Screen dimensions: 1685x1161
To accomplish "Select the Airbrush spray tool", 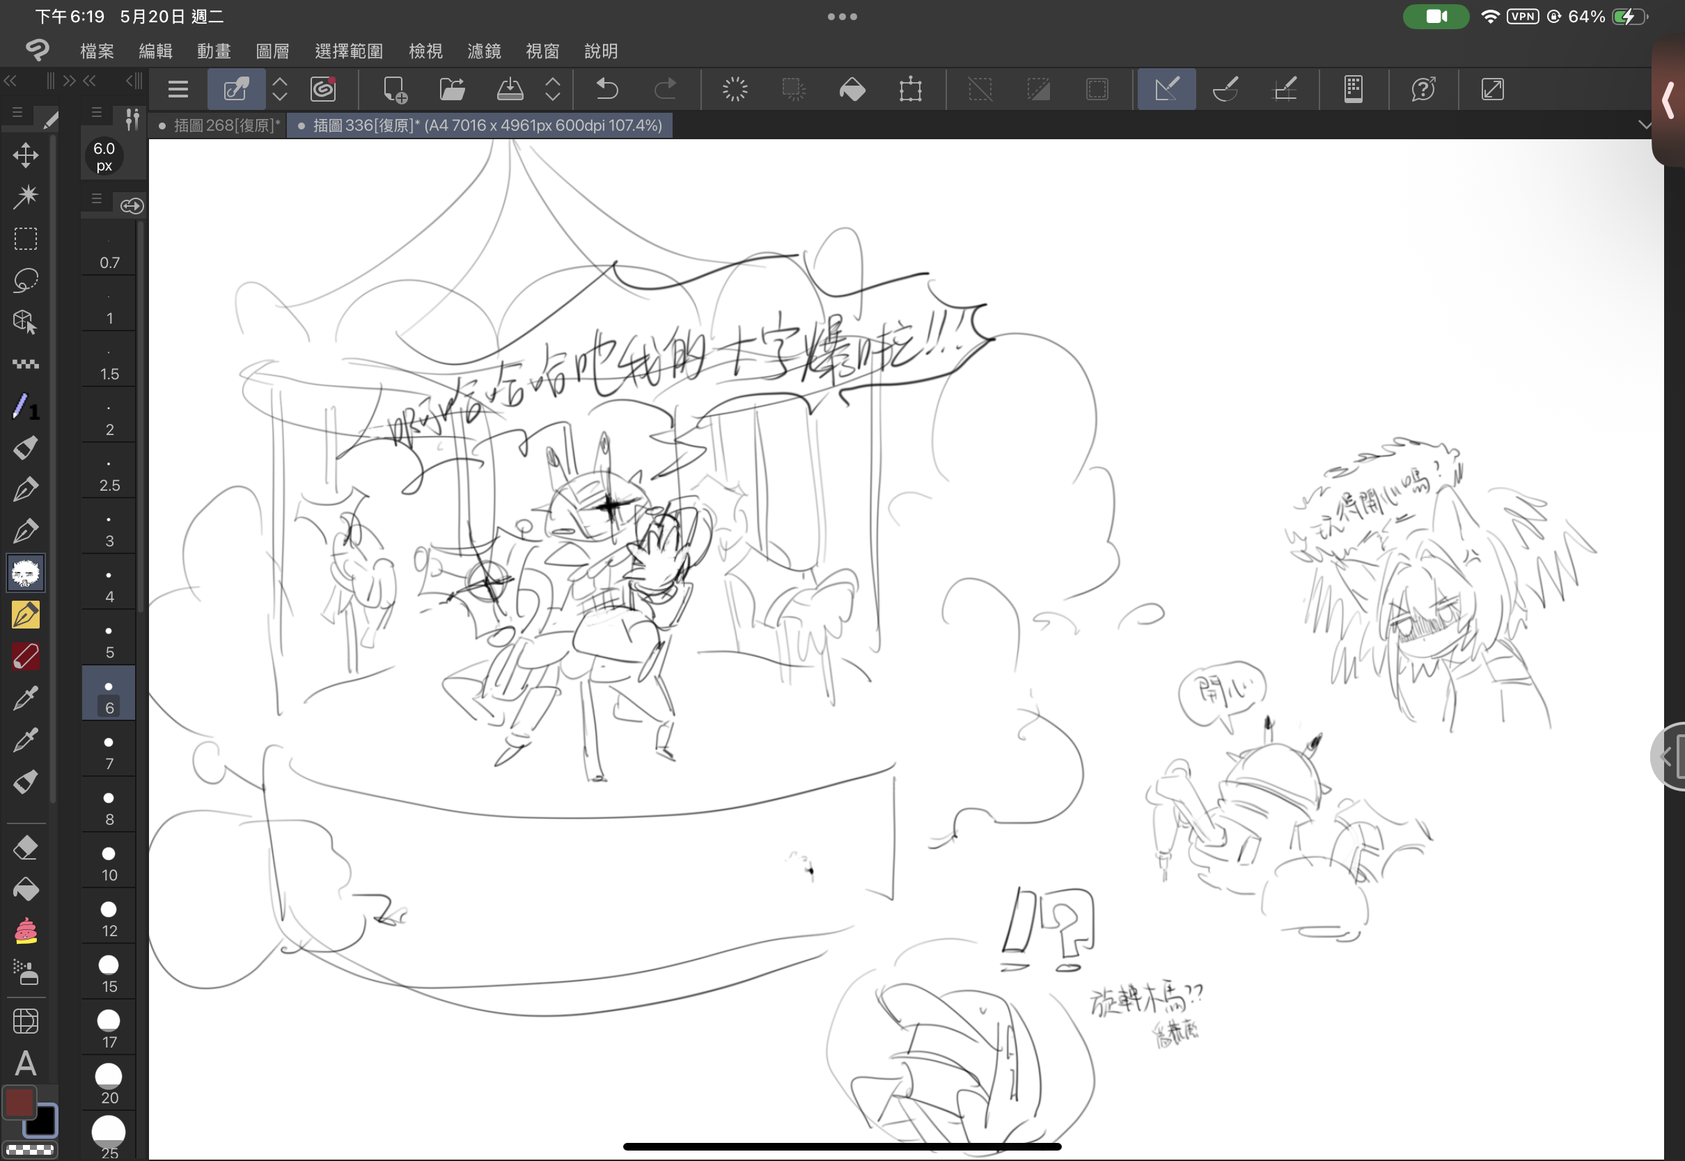I will click(x=26, y=972).
